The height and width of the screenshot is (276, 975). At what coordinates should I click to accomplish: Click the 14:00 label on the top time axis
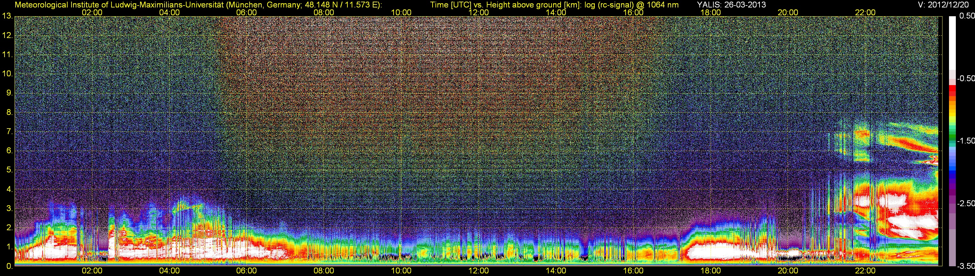556,12
